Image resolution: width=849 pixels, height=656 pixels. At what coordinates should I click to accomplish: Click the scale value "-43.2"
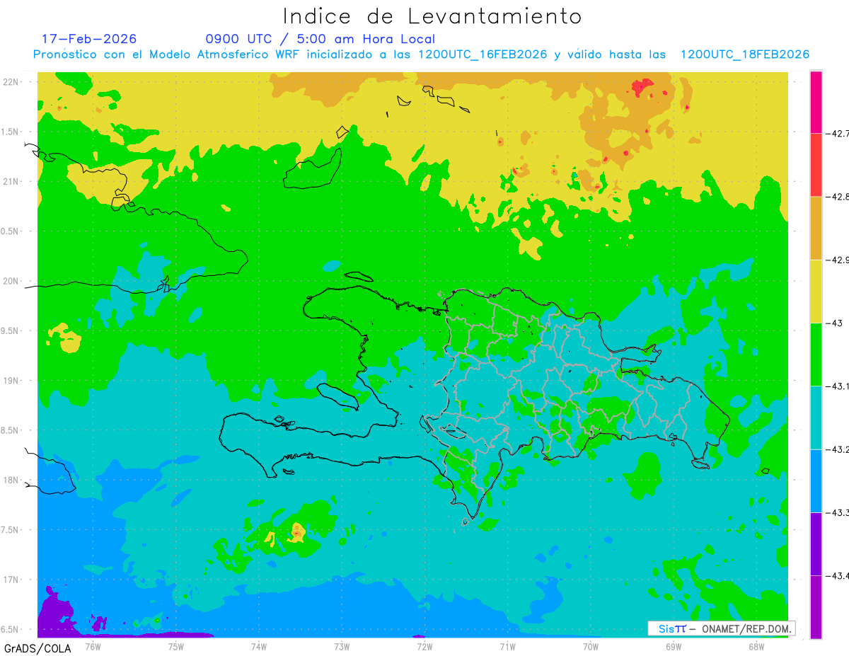(x=837, y=449)
